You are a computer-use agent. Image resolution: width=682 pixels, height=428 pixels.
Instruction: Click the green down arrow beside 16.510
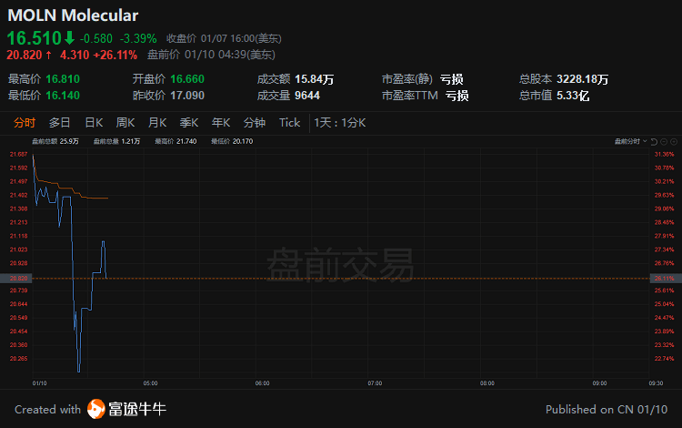click(68, 38)
